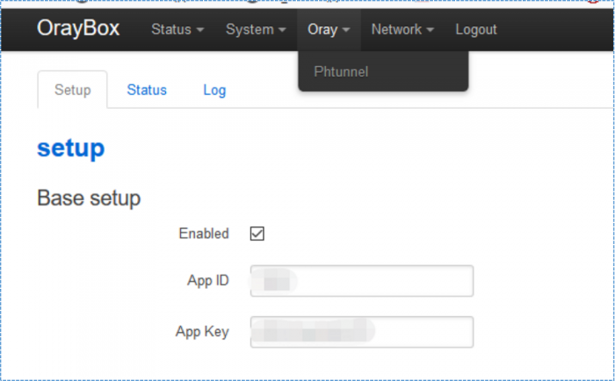Open the Log tab
This screenshot has width=615, height=381.
coord(214,90)
